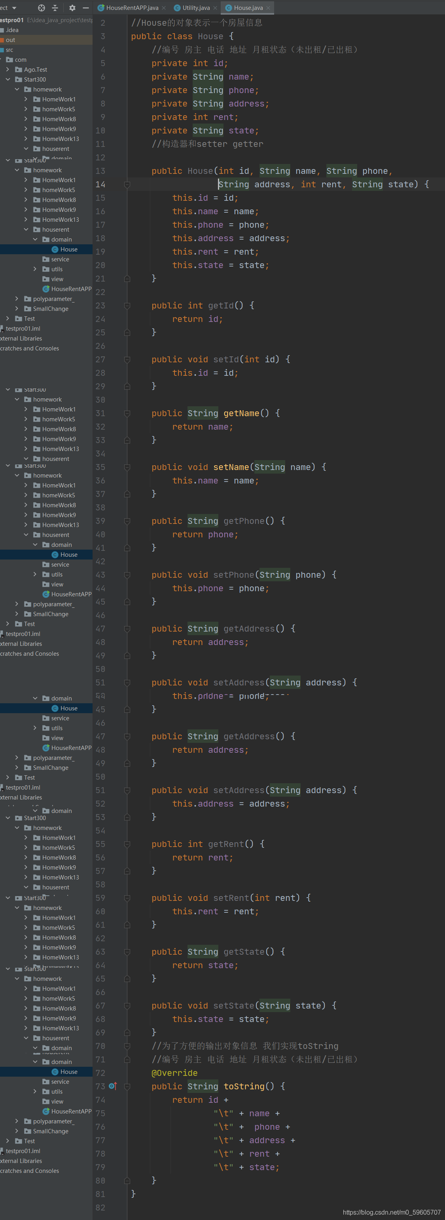This screenshot has width=445, height=1220.
Task: Fold getId method at line 23
Action: point(127,306)
